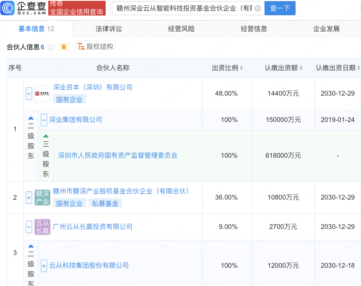Switch to 法律诉讼 tab

click(109, 29)
